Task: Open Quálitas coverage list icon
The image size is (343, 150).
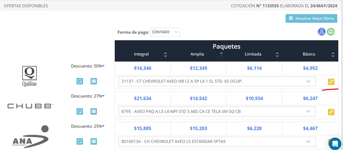Action: point(93,81)
